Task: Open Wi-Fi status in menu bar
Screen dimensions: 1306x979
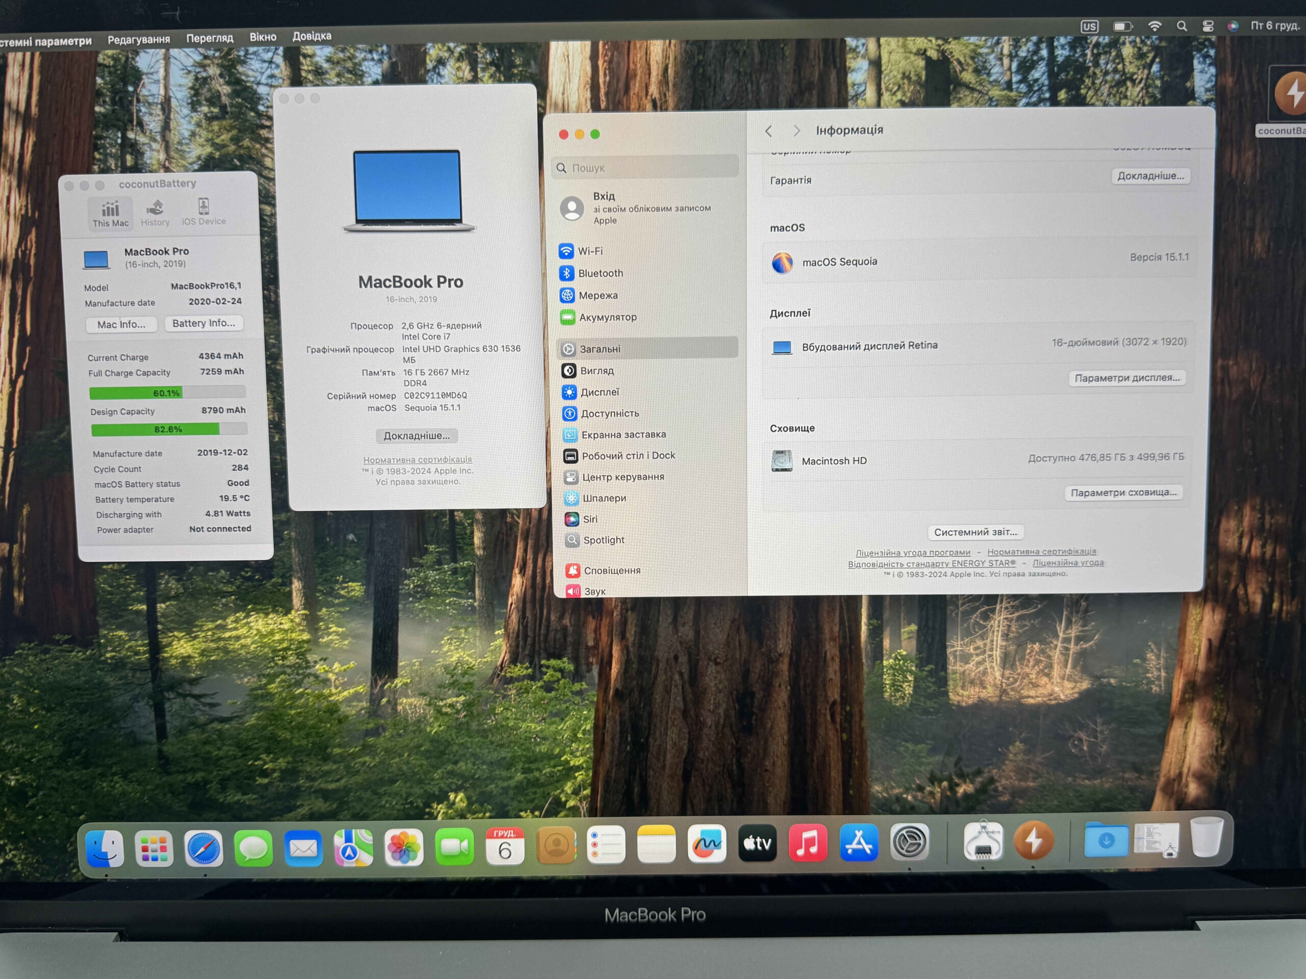Action: 1154,26
